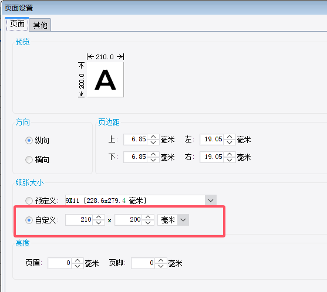Click the 200.0 height label in preview
This screenshot has width=327, height=292.
click(82, 81)
